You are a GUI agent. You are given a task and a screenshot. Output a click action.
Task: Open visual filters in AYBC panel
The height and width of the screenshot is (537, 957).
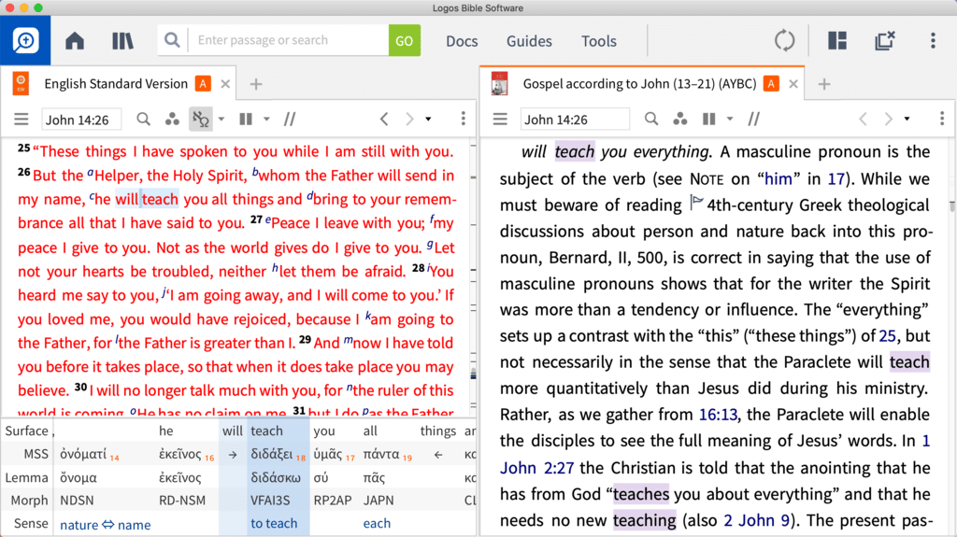pyautogui.click(x=680, y=119)
